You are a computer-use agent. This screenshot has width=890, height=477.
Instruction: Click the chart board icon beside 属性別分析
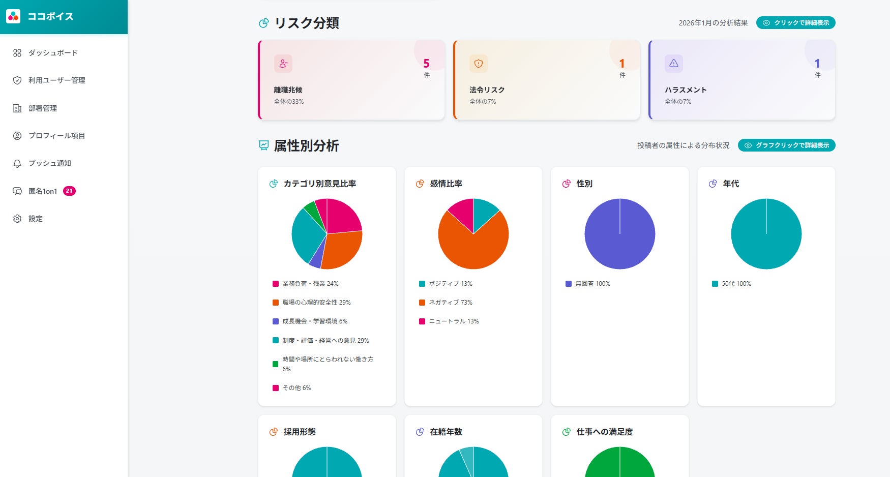[x=263, y=145]
